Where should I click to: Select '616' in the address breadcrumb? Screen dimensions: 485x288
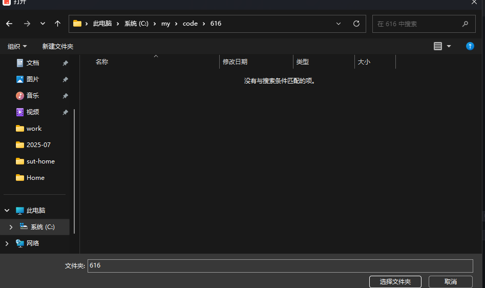[216, 24]
